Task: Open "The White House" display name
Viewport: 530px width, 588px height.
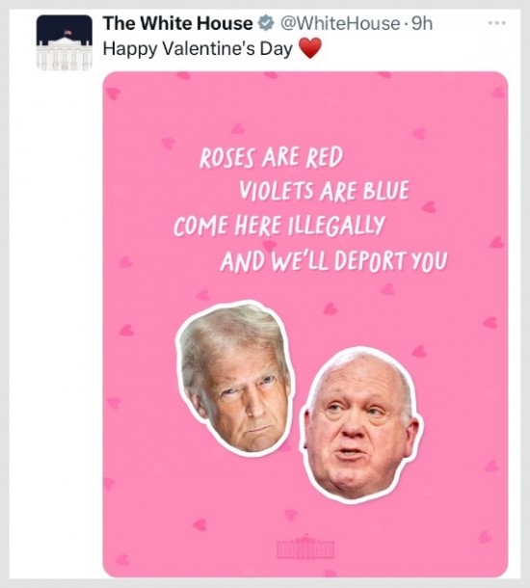Action: [178, 23]
